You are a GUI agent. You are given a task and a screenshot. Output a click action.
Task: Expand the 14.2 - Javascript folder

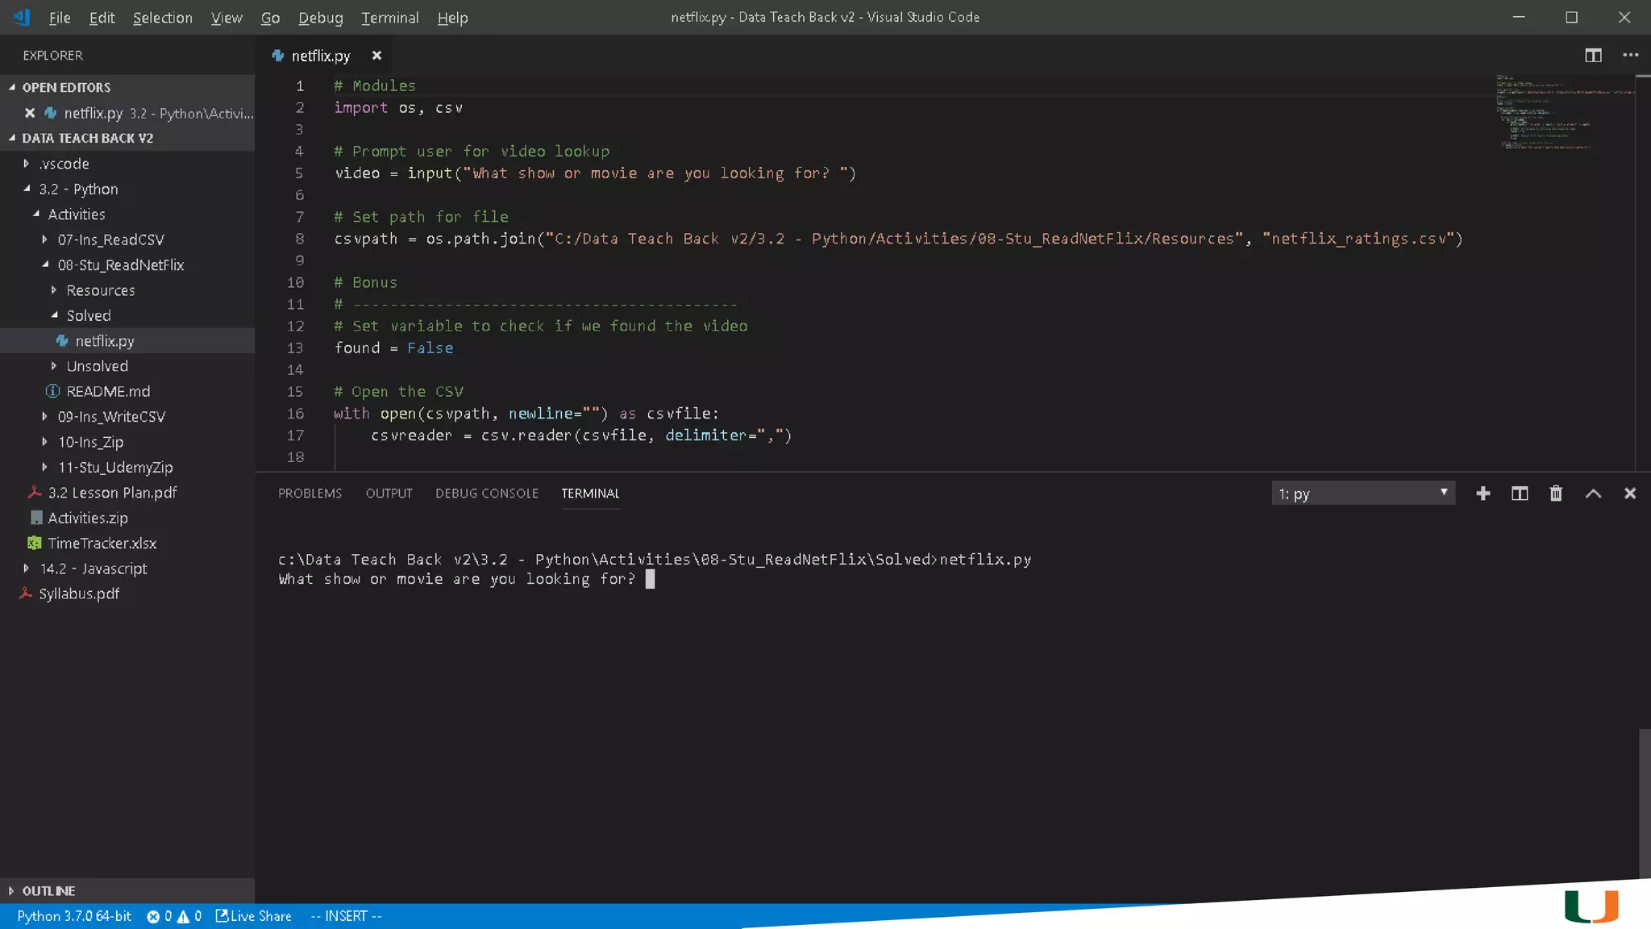point(94,569)
